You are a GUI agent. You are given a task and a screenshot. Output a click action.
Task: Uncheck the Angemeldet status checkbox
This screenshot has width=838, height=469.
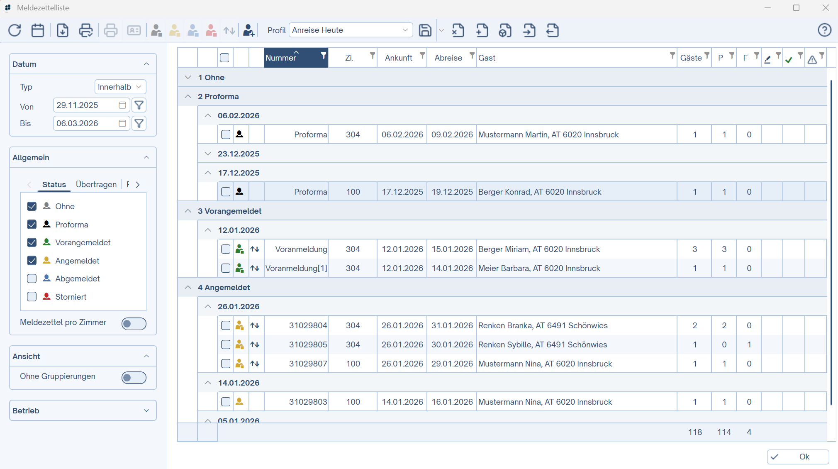click(x=32, y=261)
